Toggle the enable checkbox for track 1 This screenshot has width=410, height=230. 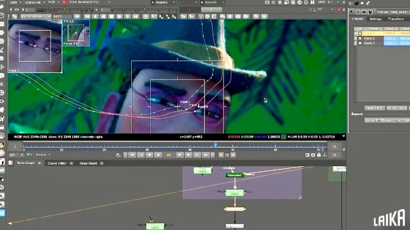360,33
